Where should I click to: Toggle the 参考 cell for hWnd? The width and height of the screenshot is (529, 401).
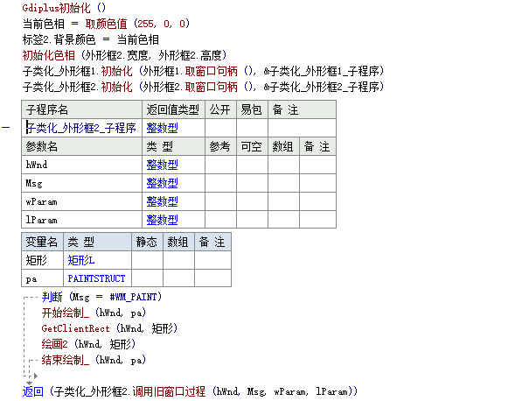[220, 165]
